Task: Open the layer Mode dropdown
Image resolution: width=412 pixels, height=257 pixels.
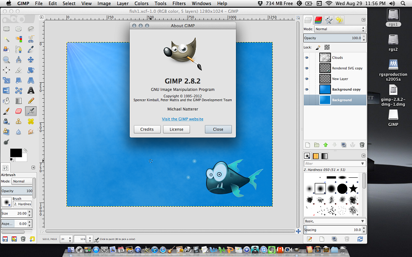Action: (x=340, y=29)
